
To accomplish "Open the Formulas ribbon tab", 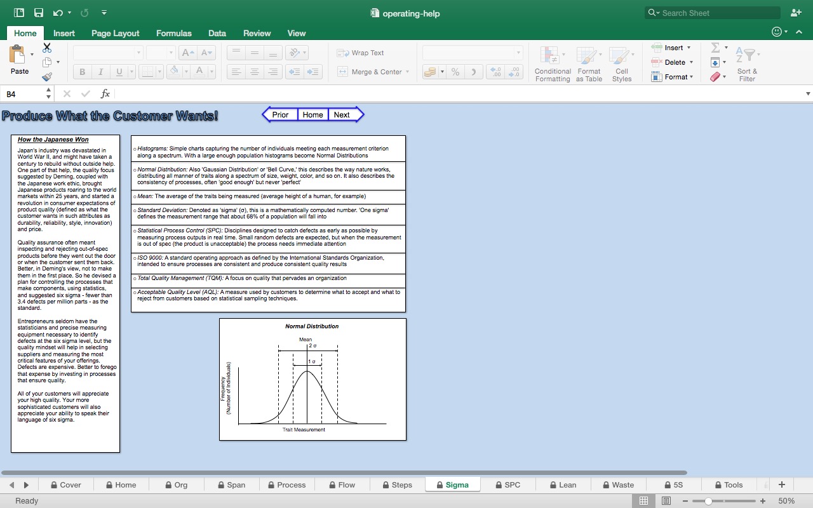I will click(x=173, y=33).
